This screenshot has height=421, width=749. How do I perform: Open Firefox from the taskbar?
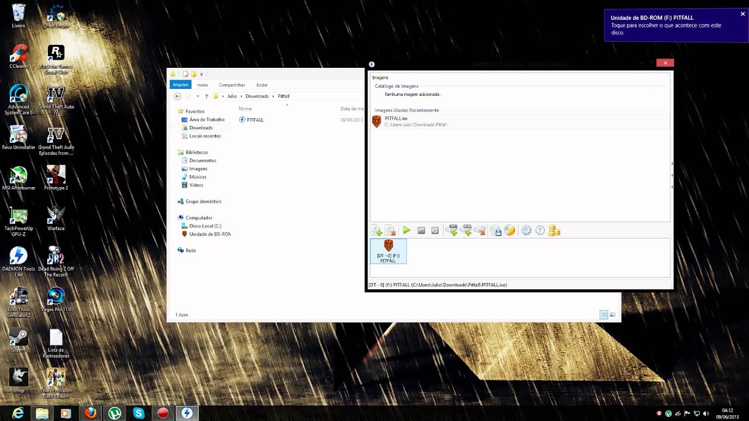[x=90, y=413]
